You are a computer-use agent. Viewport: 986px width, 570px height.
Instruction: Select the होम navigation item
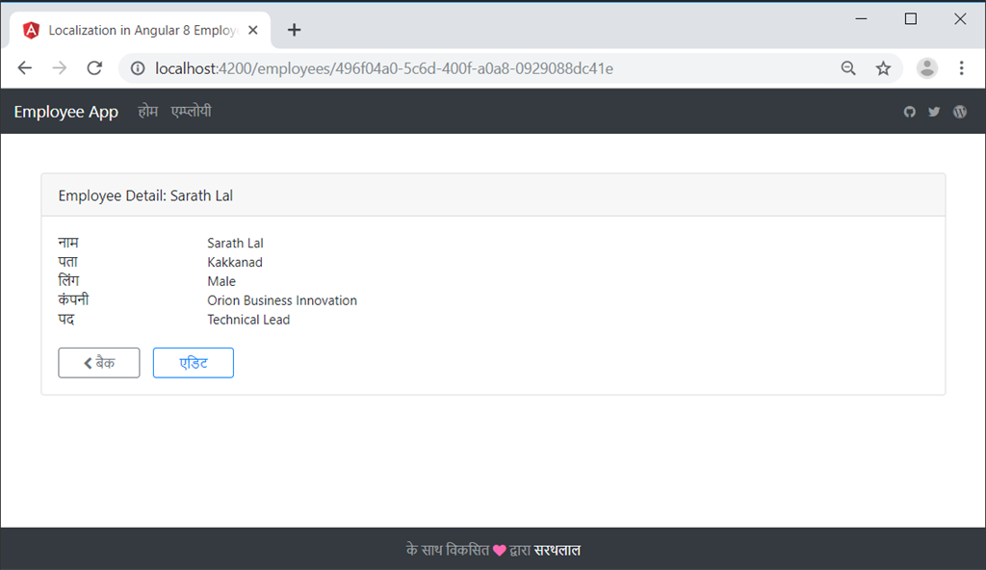[147, 112]
